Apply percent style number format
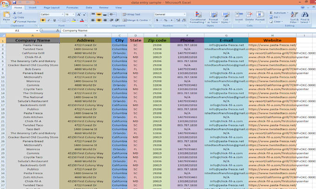Screen dimensions: 316x189 coord(165,20)
